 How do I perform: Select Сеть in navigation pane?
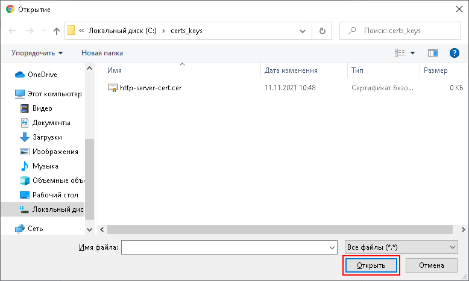point(36,229)
